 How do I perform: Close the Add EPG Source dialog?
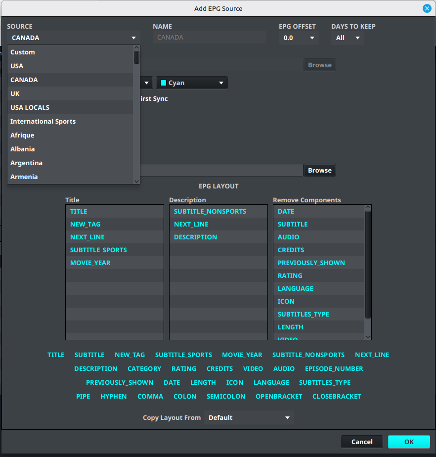point(427,8)
